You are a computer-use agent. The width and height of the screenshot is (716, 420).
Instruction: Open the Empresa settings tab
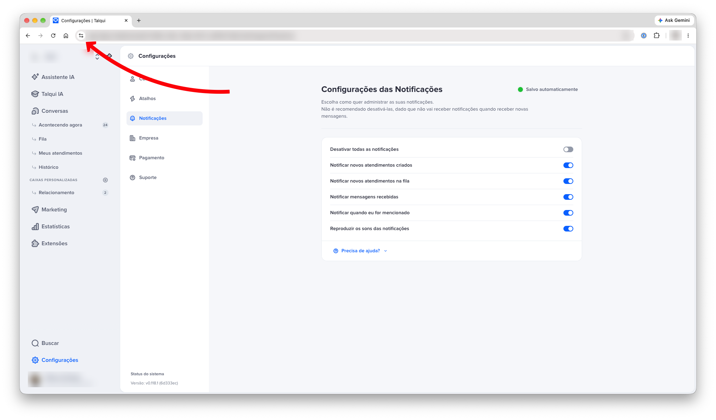tap(165, 138)
